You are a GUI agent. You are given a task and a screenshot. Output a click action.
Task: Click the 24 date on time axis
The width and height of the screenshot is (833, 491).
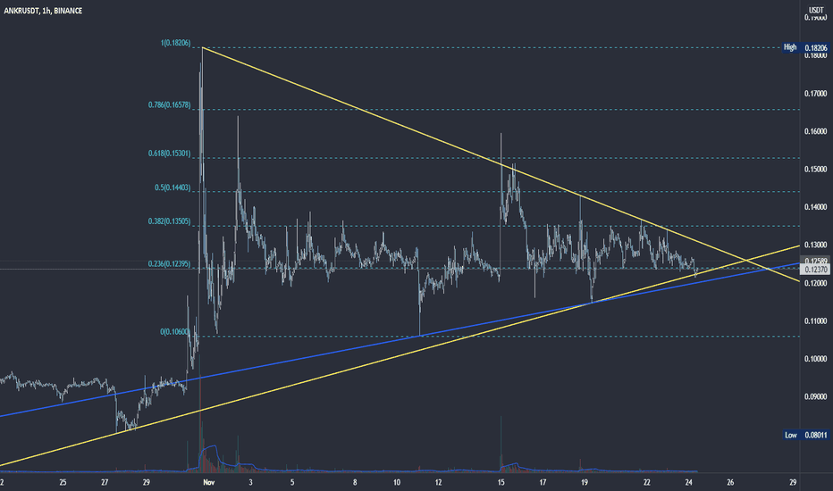[689, 482]
